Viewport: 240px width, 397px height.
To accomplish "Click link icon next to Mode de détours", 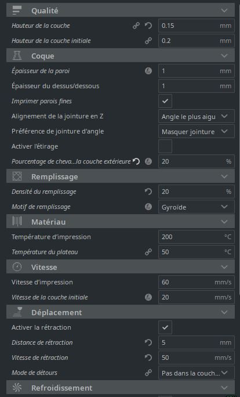I will pyautogui.click(x=148, y=373).
